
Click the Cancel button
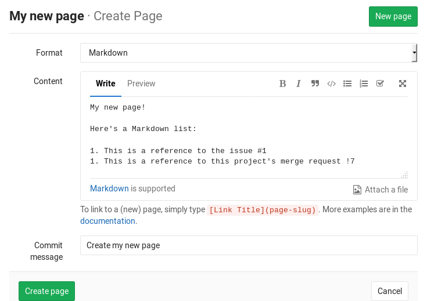pos(389,291)
